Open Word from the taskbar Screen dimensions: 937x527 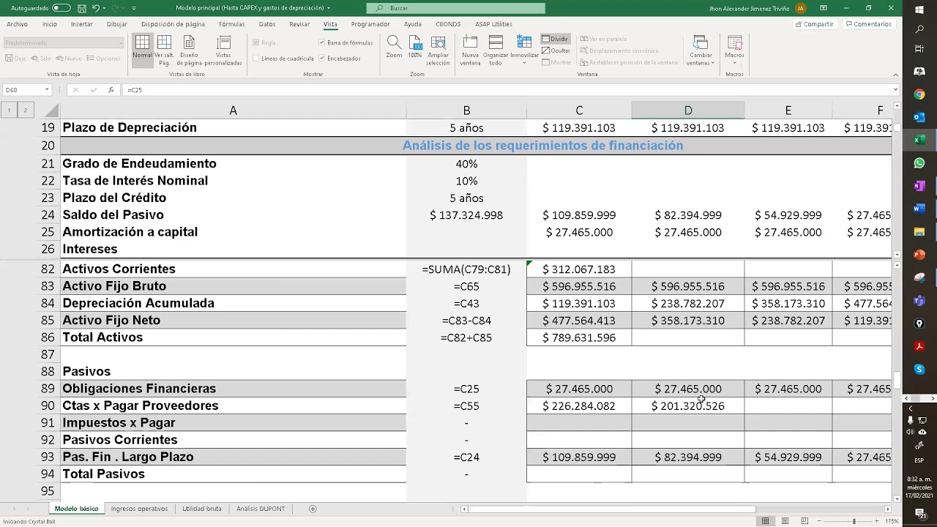pos(919,209)
